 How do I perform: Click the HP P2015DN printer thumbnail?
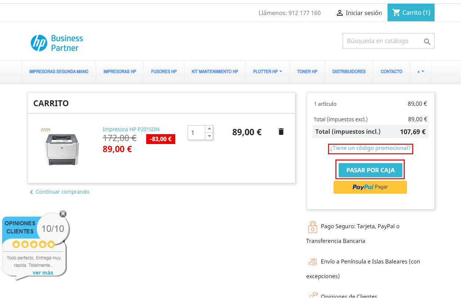61,147
